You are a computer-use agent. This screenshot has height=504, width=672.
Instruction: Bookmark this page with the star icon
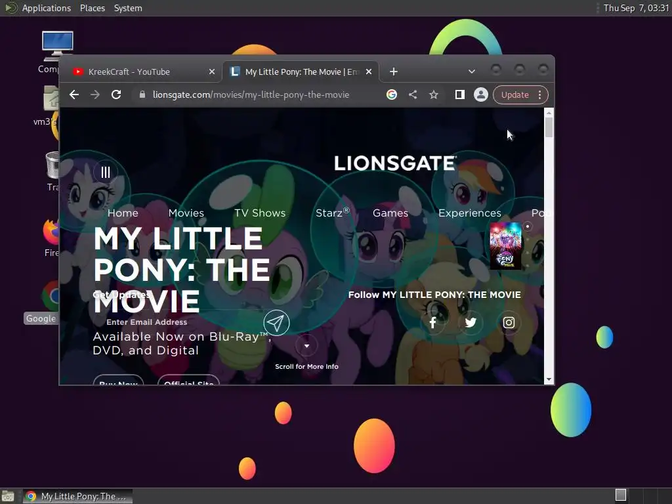[434, 94]
